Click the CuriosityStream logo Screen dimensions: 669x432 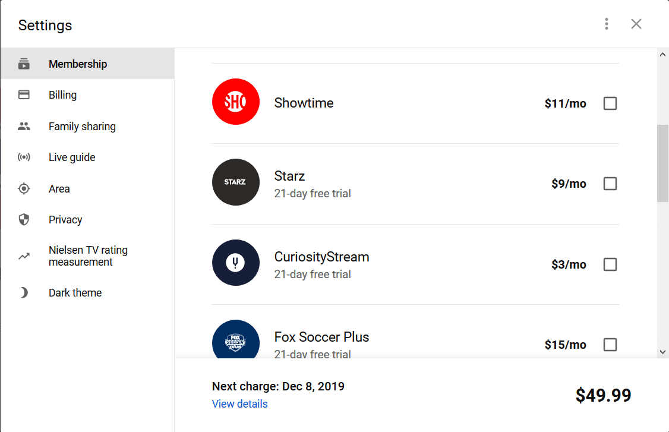click(x=235, y=263)
